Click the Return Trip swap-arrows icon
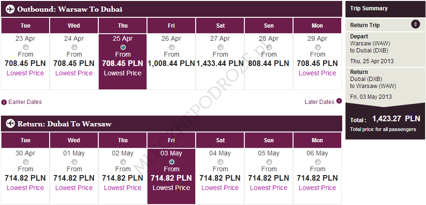The image size is (426, 205). pos(415,24)
